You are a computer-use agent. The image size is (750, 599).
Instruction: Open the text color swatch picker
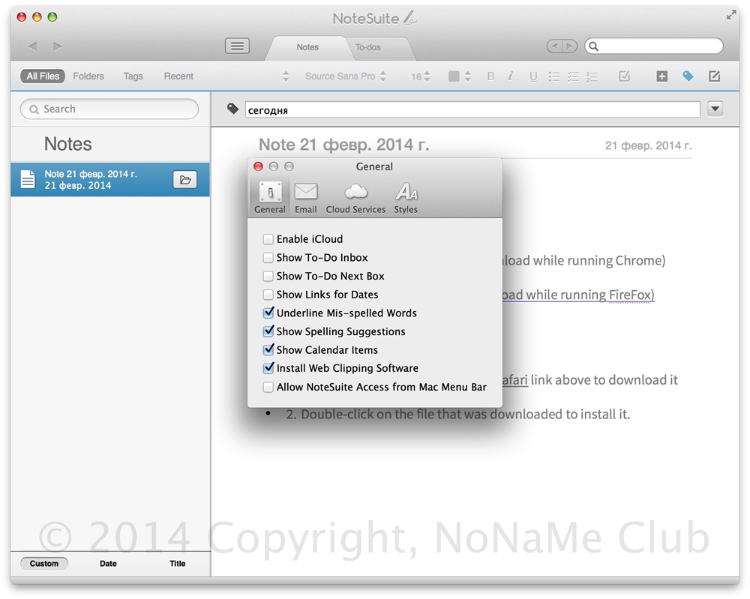point(458,76)
